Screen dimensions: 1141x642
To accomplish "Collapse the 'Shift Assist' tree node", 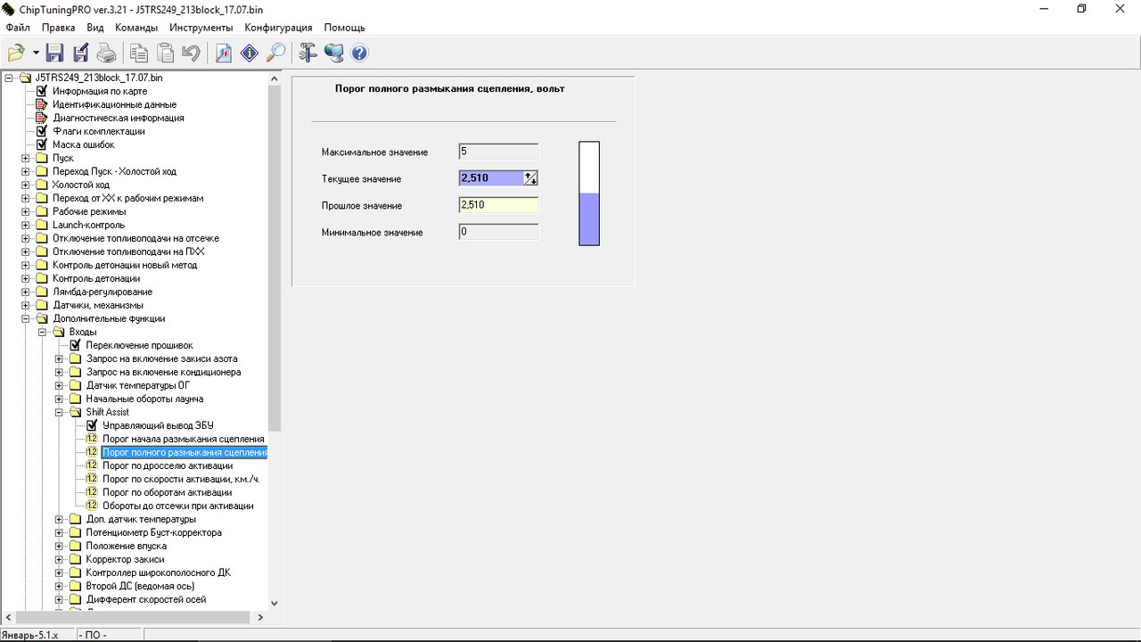I will point(60,412).
